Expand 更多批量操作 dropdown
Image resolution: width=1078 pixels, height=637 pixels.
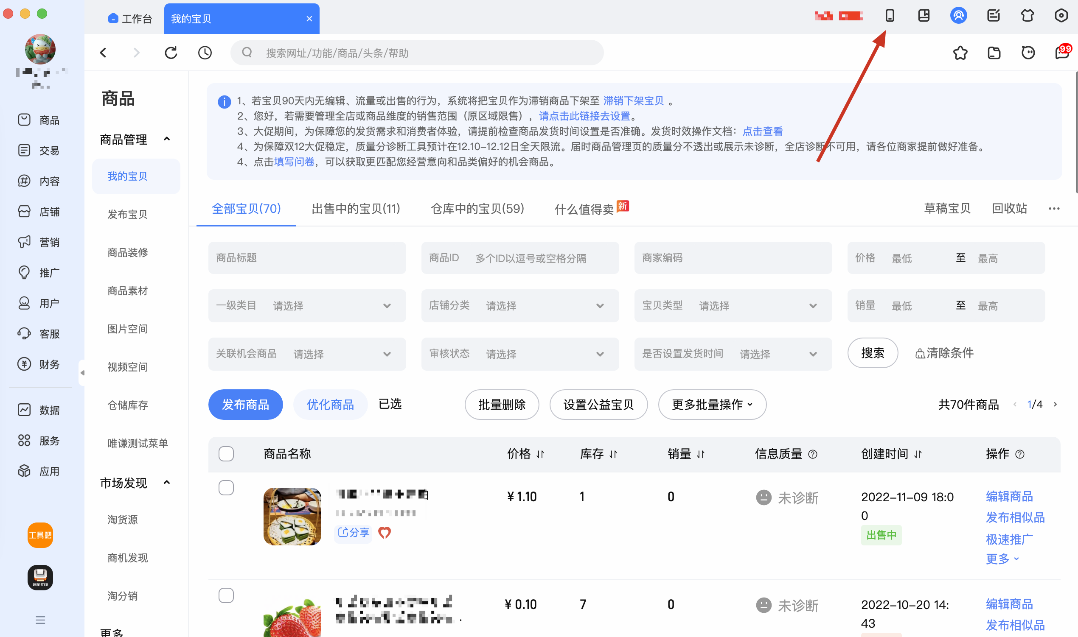[x=712, y=404]
